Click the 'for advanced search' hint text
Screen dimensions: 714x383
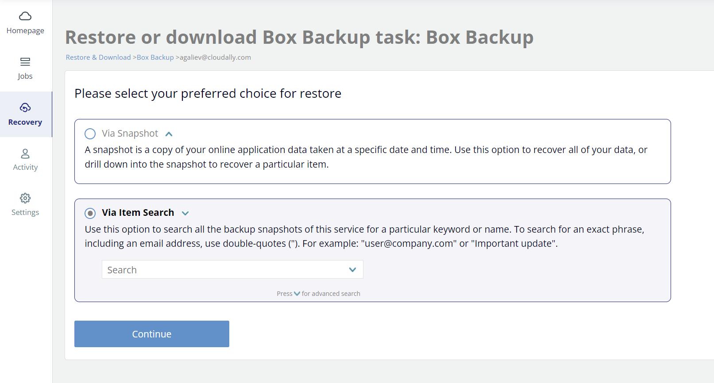[331, 294]
